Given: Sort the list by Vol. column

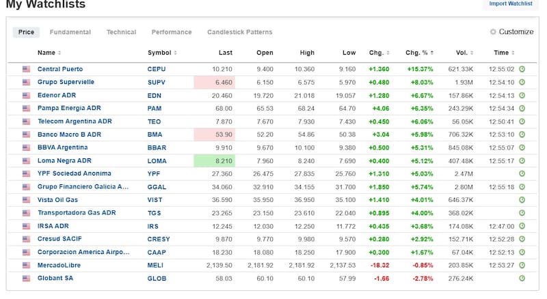Looking at the screenshot, I should click(464, 53).
